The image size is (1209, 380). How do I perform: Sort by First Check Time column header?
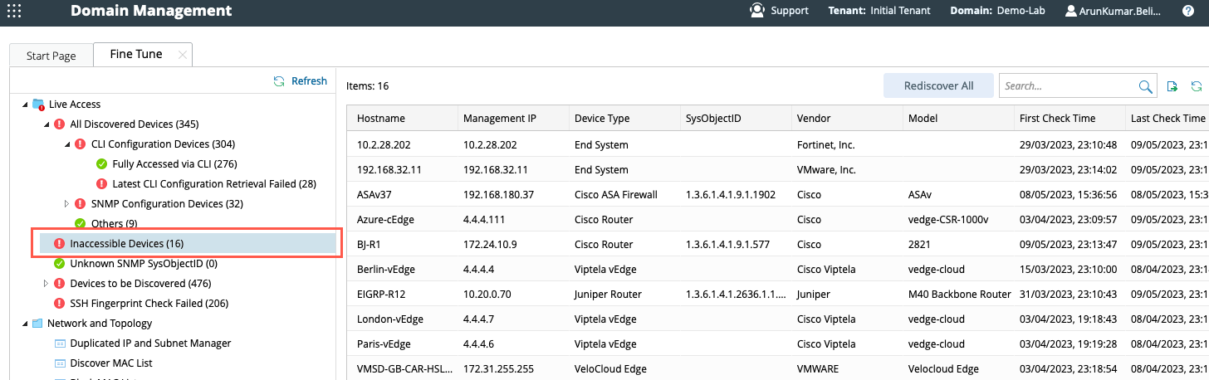[x=1069, y=119]
